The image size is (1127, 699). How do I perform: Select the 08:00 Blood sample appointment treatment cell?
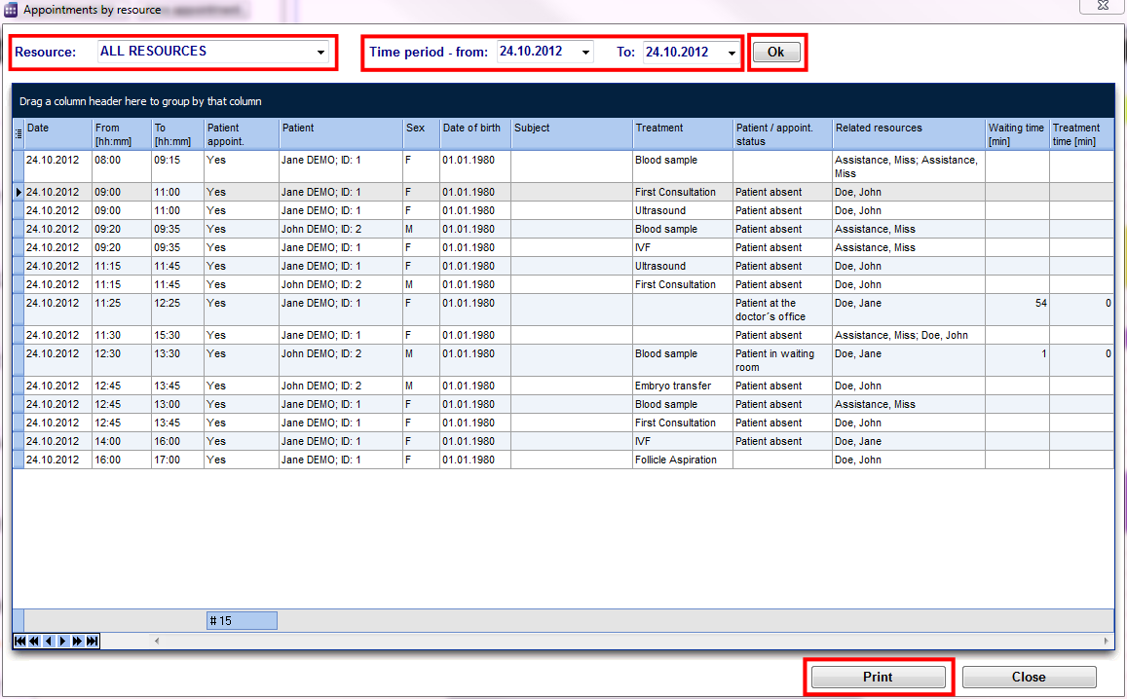[682, 166]
